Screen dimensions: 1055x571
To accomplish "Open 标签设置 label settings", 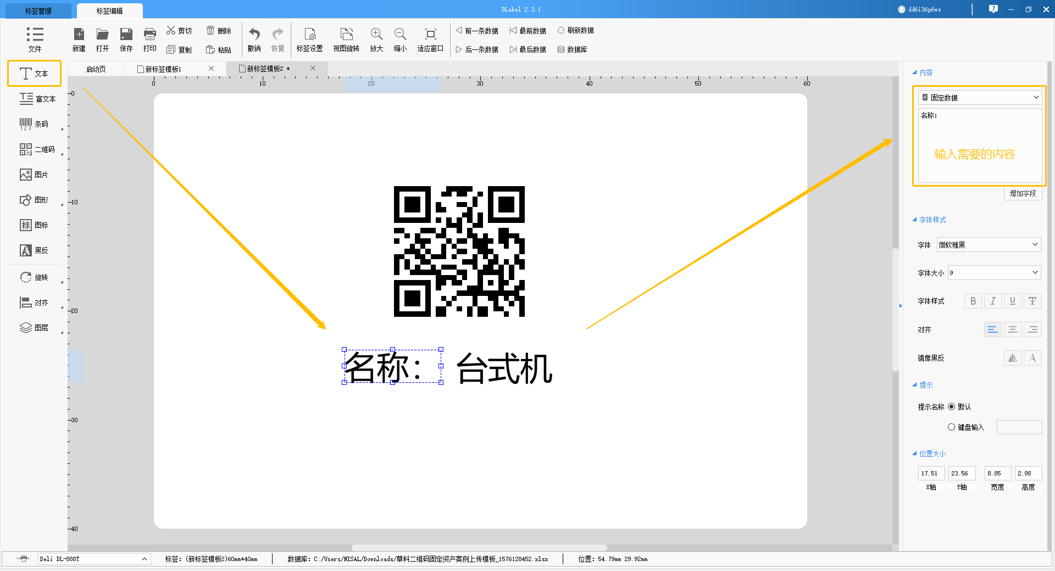I will 310,39.
